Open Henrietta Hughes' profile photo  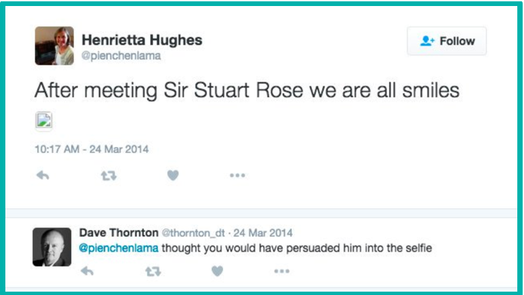click(x=54, y=45)
